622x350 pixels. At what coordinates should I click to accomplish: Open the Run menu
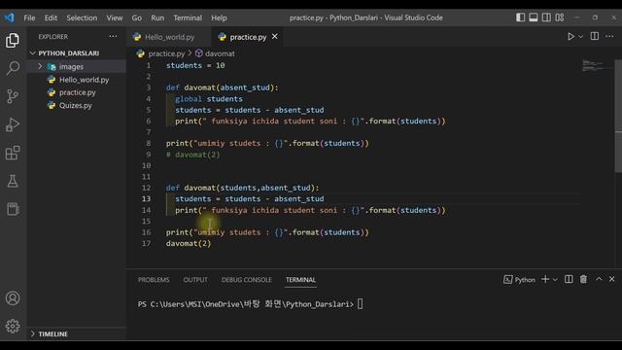point(157,17)
